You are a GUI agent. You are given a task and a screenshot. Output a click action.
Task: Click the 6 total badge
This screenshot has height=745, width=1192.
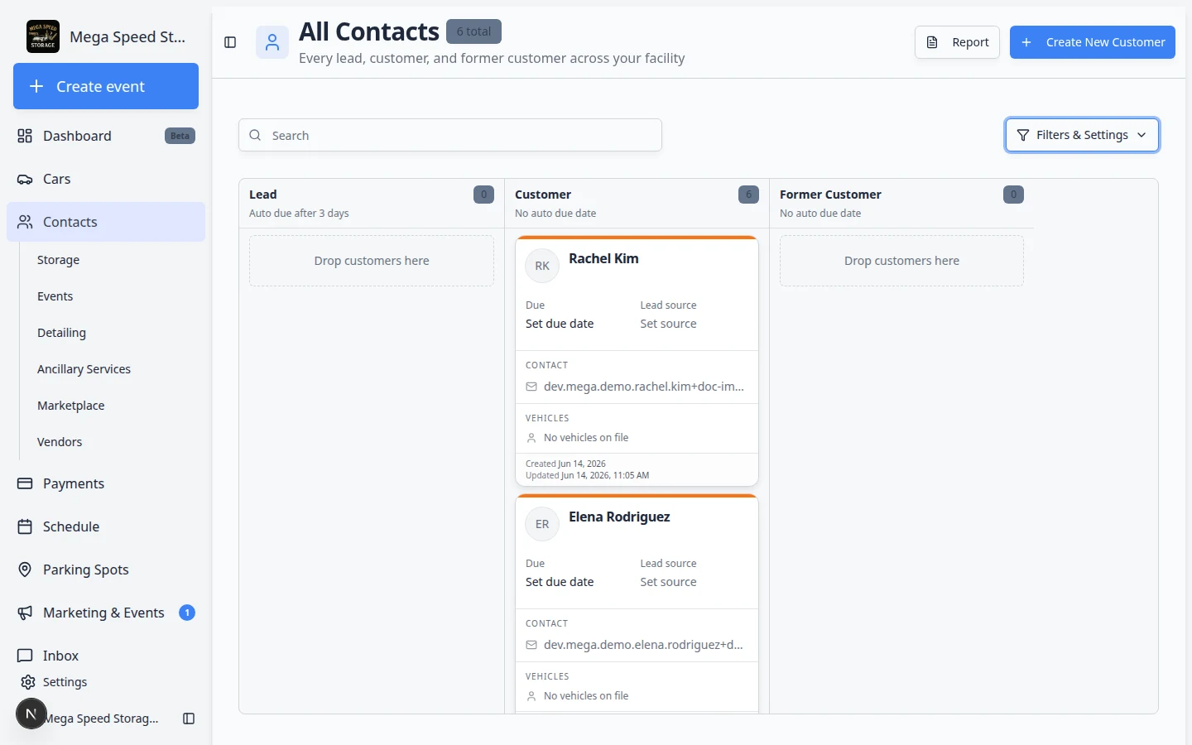(x=473, y=31)
